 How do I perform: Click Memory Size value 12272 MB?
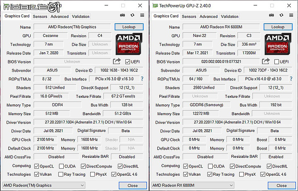click(x=201, y=114)
